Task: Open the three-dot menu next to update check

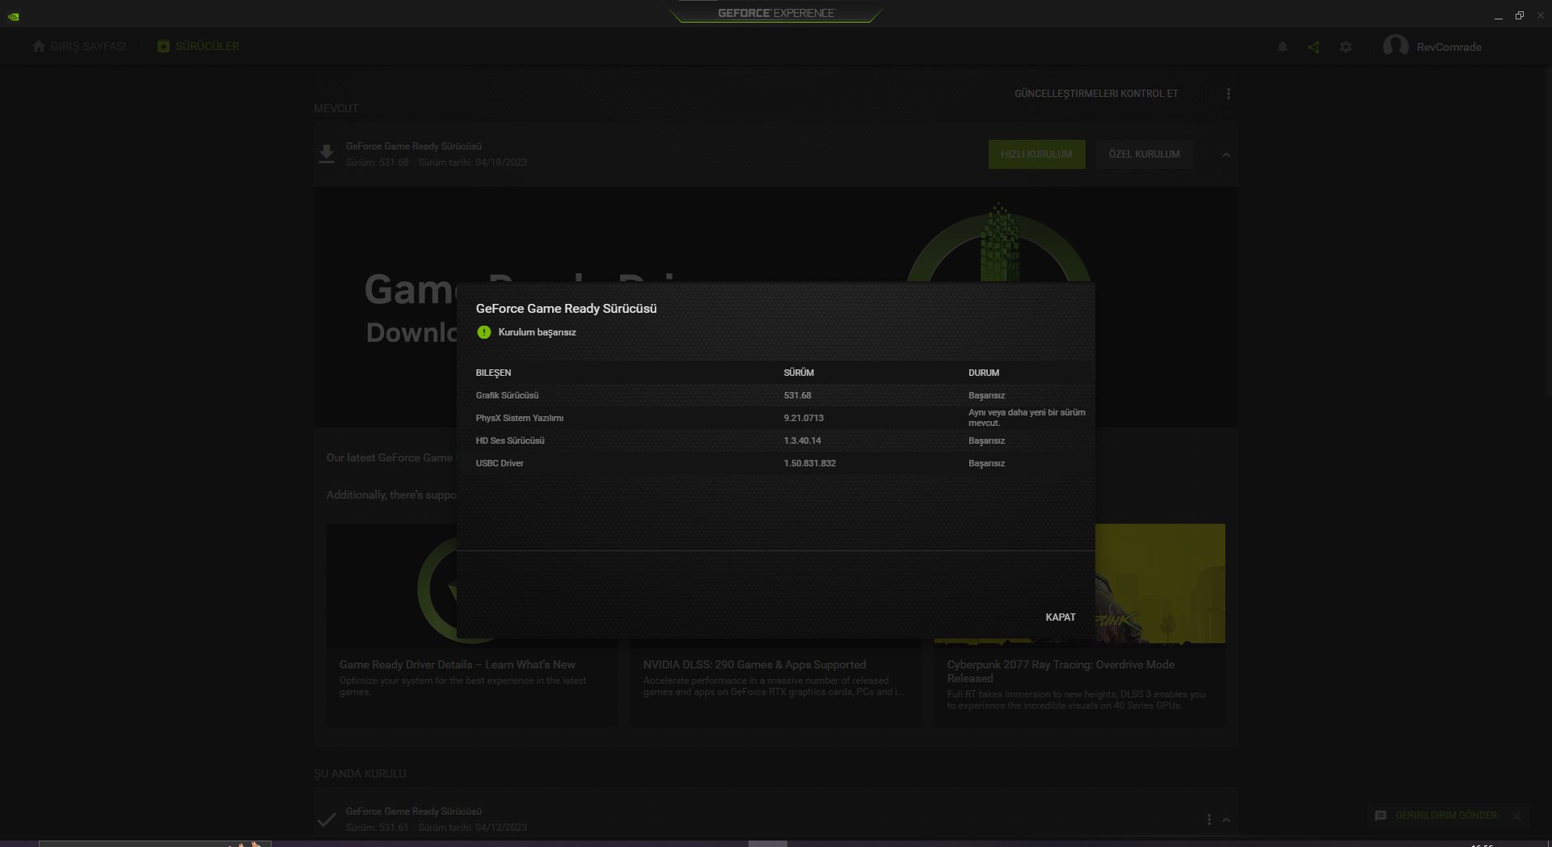Action: (x=1229, y=94)
